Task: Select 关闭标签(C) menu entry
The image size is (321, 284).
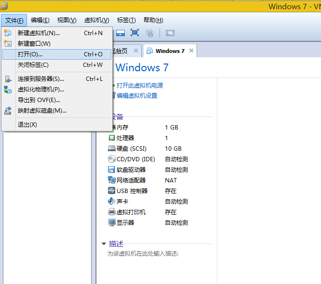Action: [x=57, y=65]
